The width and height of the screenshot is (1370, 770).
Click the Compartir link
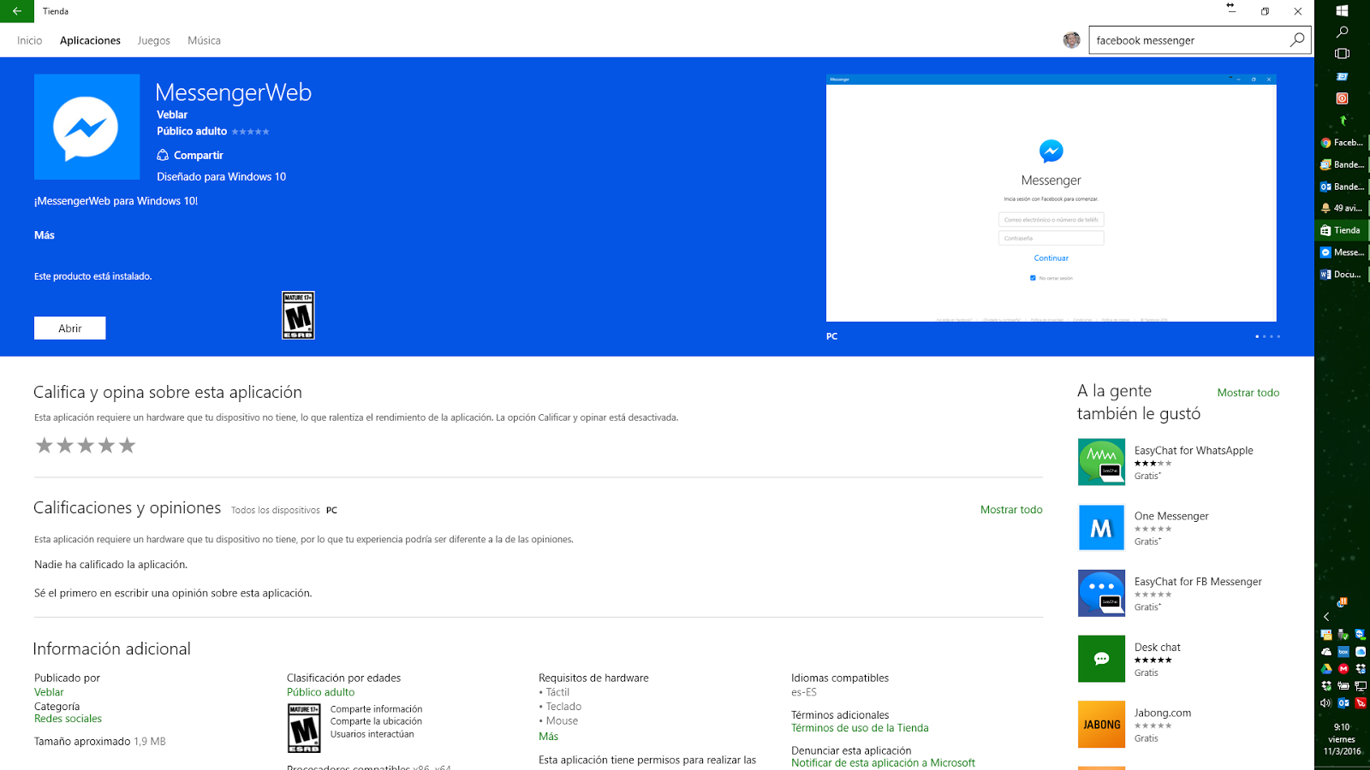point(199,155)
